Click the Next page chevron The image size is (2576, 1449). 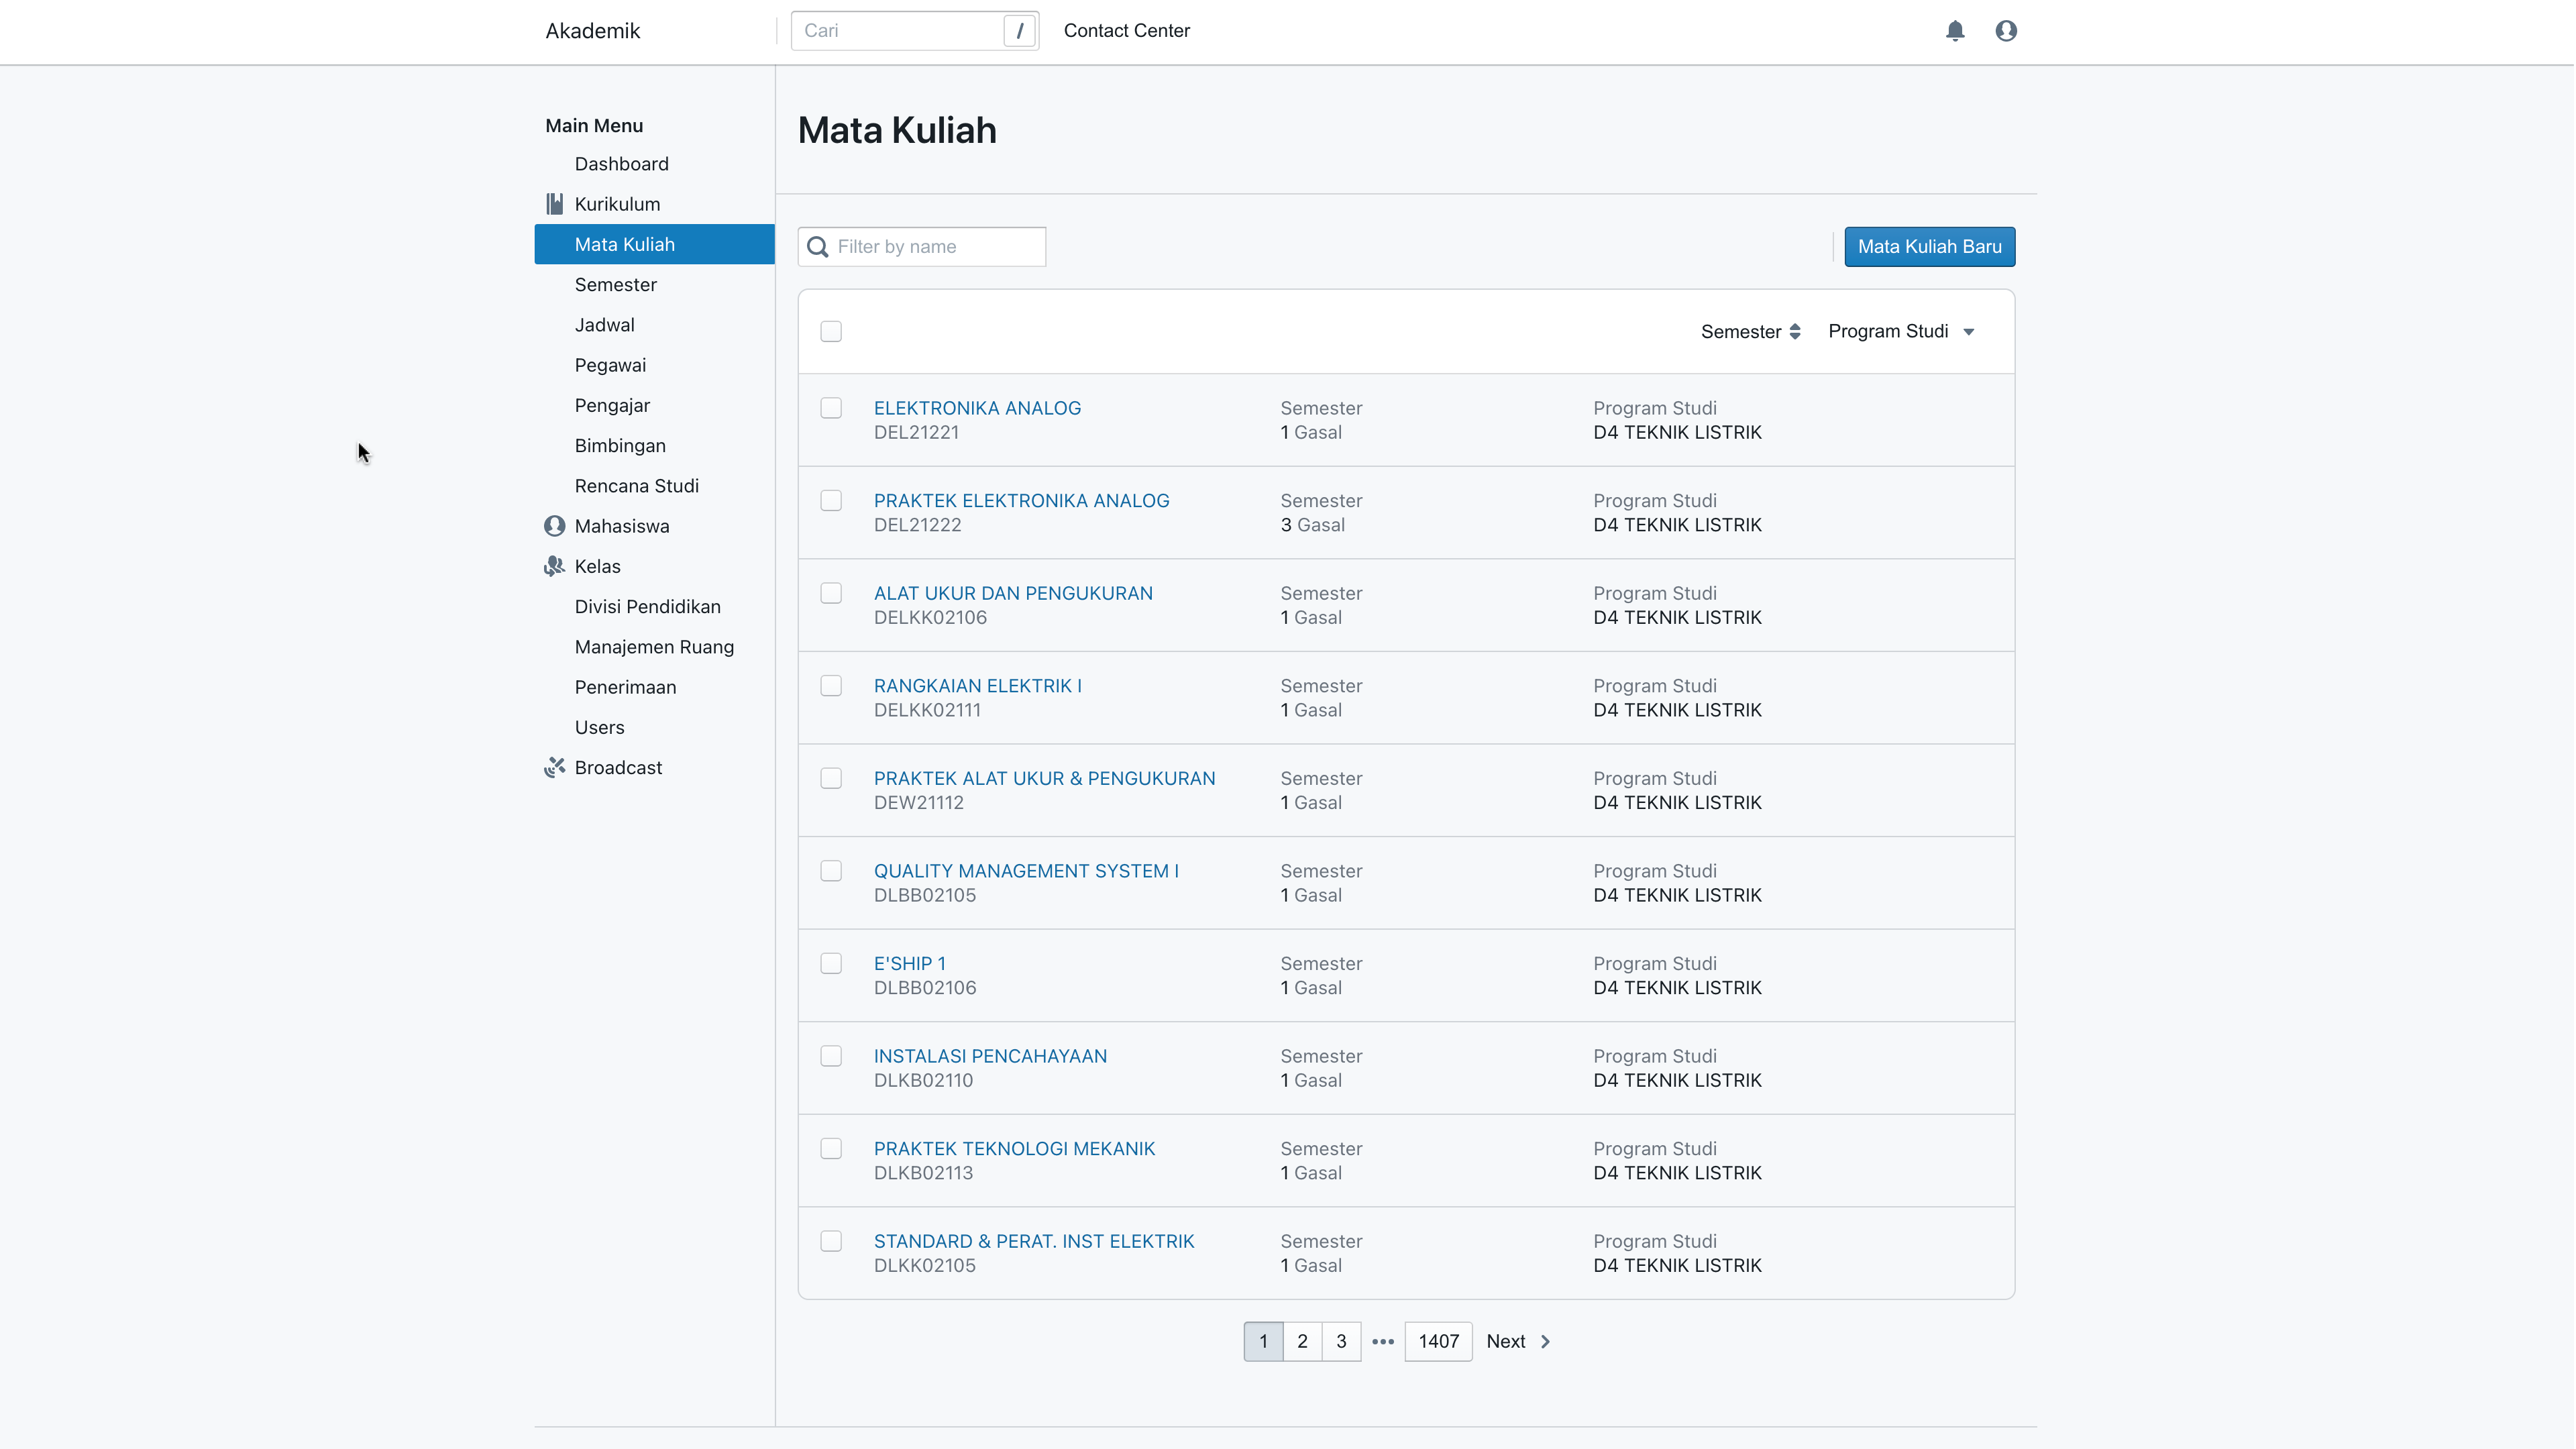pos(1545,1341)
